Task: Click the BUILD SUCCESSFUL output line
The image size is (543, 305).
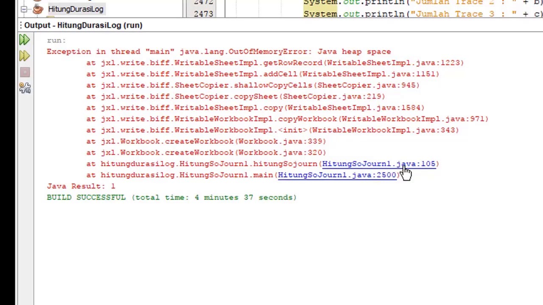Action: point(171,197)
